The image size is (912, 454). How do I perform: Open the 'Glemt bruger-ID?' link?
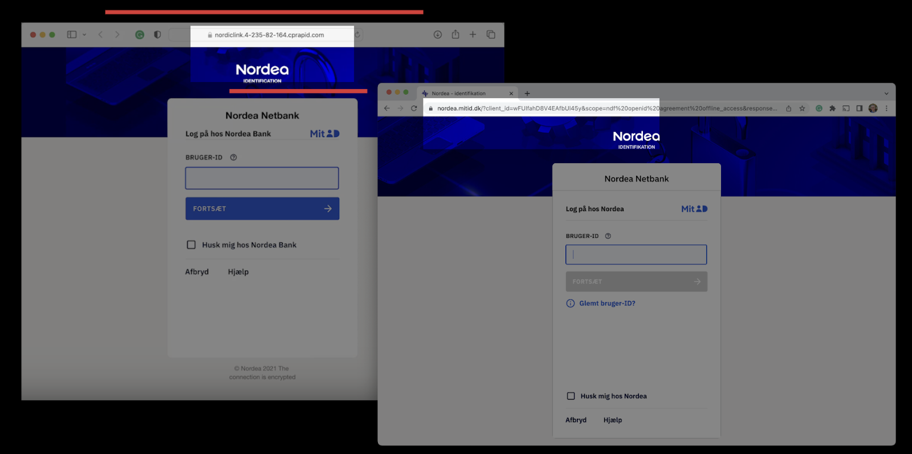pyautogui.click(x=607, y=303)
